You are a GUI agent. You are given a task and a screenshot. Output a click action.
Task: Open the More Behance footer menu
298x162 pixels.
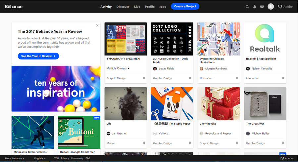pyautogui.click(x=15, y=158)
